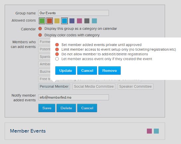
Task: Toggle Limit member access to event setup only
Action: click(57, 49)
